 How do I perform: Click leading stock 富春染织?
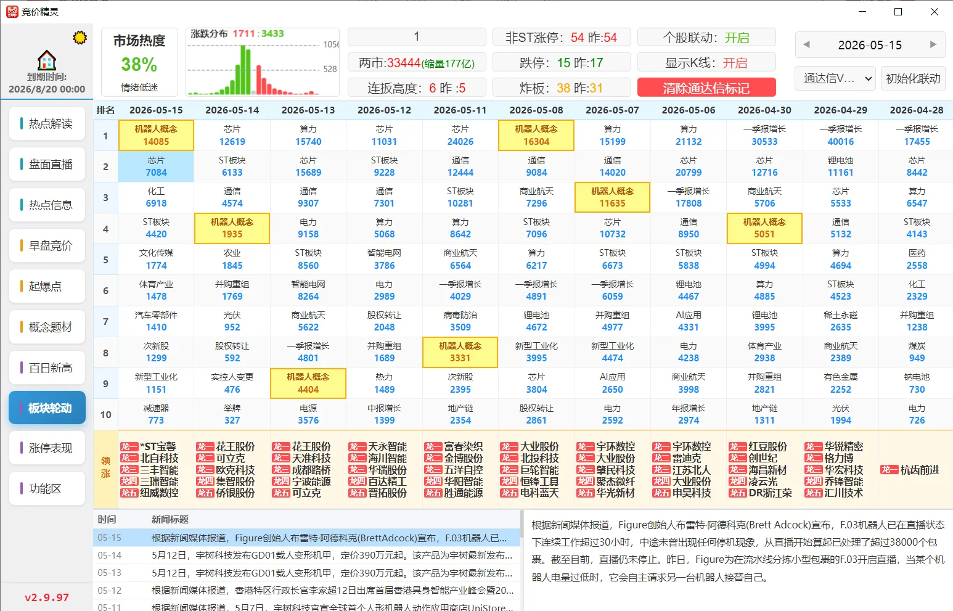pos(463,446)
